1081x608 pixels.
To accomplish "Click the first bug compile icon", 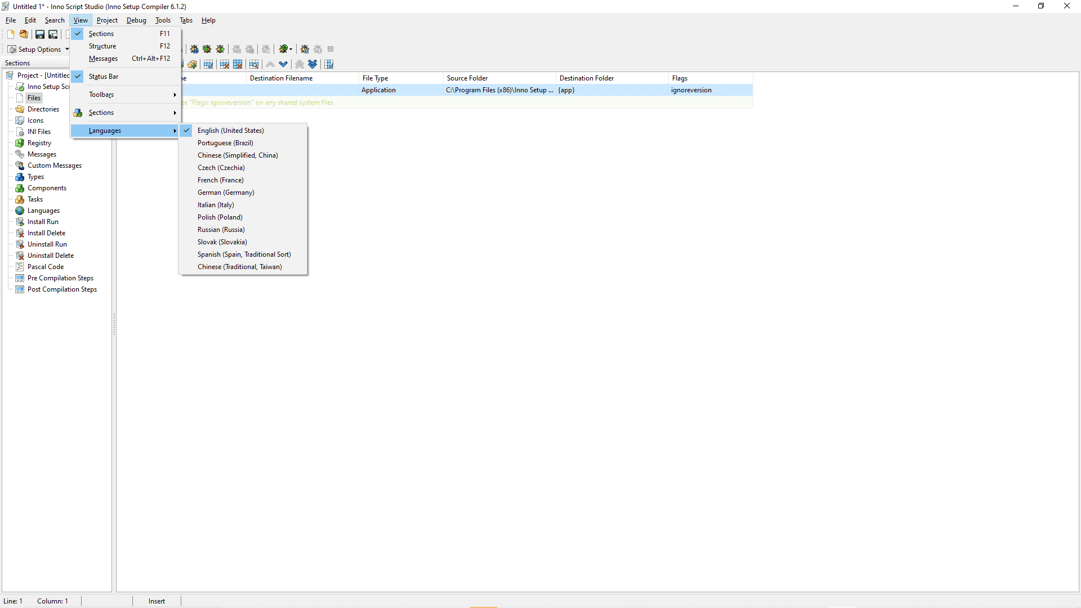I will [x=194, y=49].
